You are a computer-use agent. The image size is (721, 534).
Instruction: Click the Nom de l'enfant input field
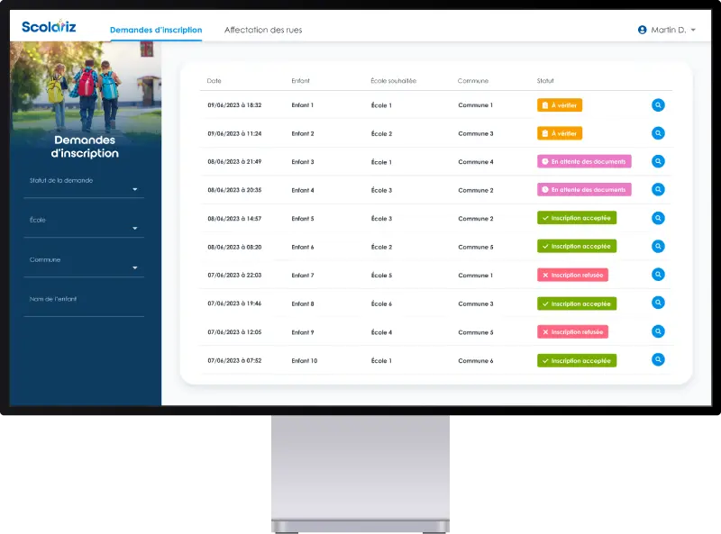click(84, 307)
